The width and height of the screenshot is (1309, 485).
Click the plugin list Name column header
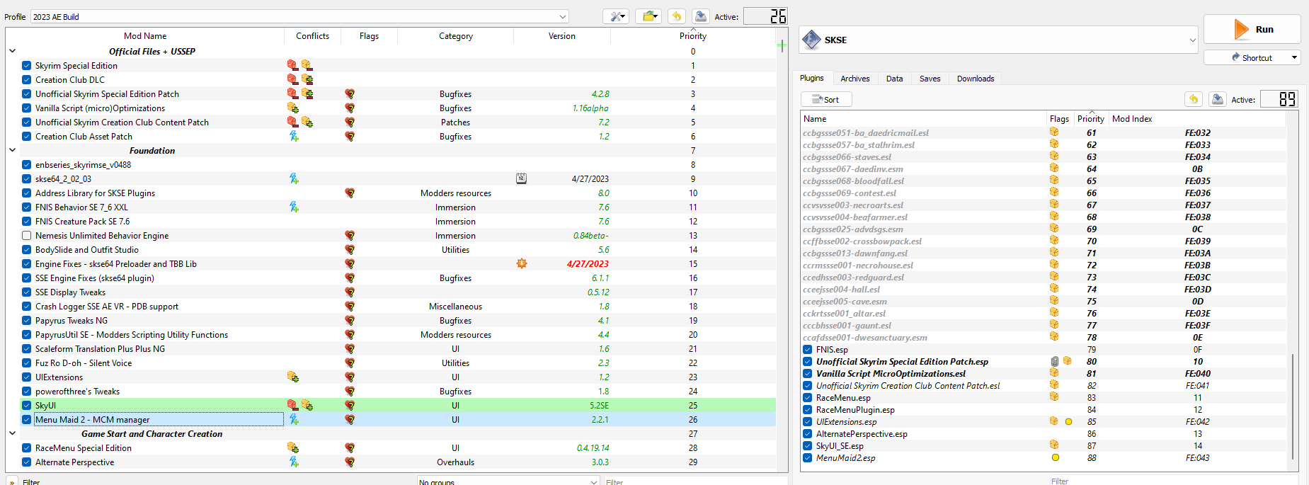pyautogui.click(x=924, y=118)
